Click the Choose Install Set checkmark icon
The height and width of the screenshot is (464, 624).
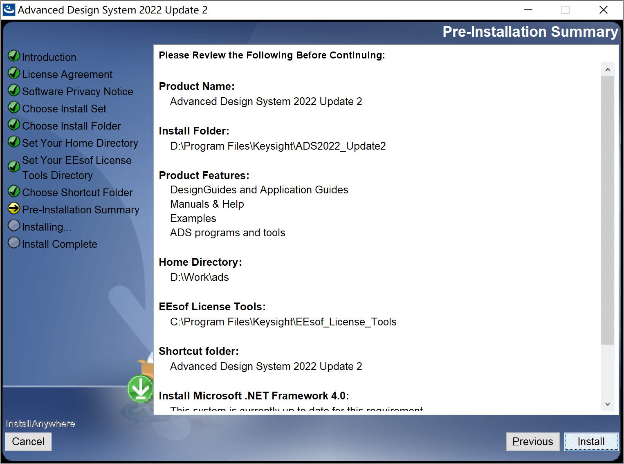click(x=14, y=107)
